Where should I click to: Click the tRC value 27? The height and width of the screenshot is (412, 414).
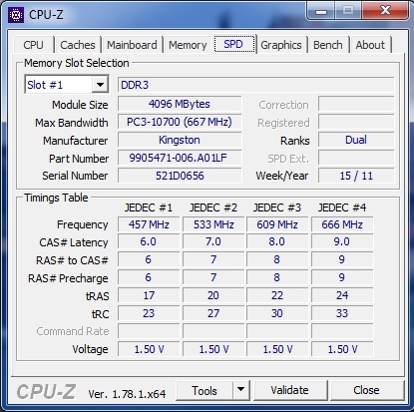click(x=213, y=313)
